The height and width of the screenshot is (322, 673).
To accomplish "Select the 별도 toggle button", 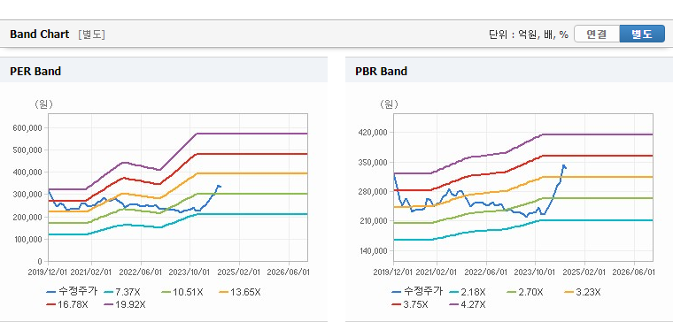I will [642, 34].
